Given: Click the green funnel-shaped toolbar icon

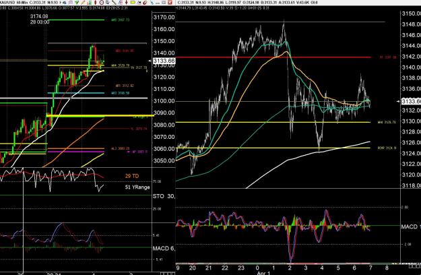Looking at the screenshot, I should [77, 3].
